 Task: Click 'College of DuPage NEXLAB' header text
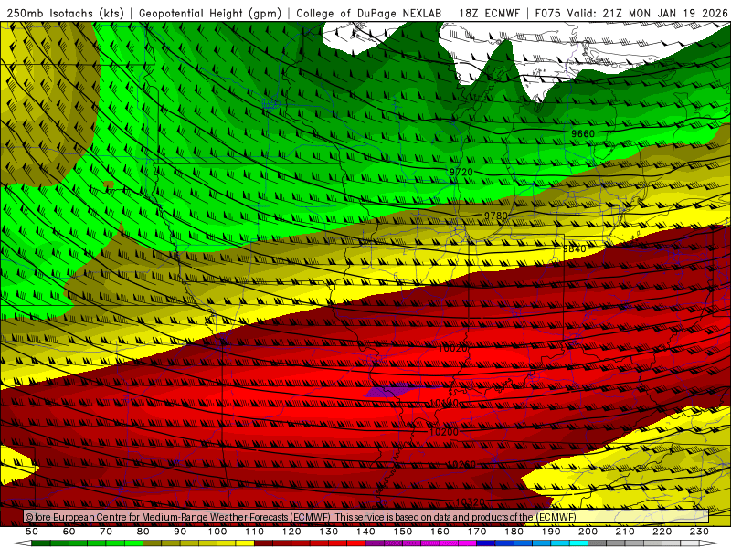(369, 13)
